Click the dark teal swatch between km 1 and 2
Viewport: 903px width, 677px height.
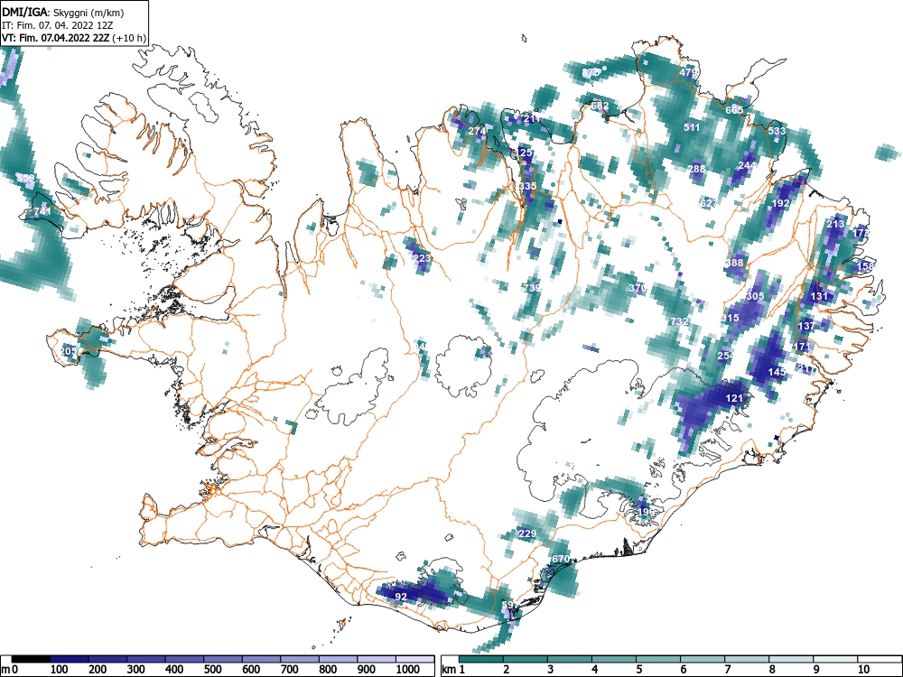pyautogui.click(x=481, y=659)
